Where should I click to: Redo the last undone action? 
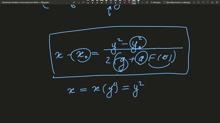click(x=208, y=2)
